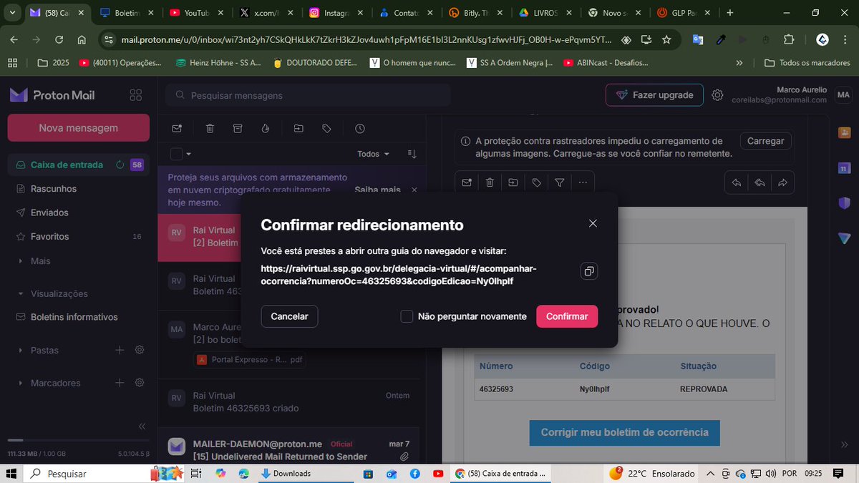Screen dimensions: 859x483
Task: Click reply-all arrow in message pane
Action: [x=759, y=183]
